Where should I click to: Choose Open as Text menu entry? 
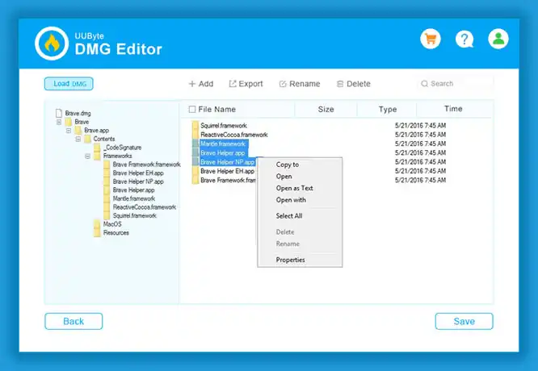tap(294, 188)
